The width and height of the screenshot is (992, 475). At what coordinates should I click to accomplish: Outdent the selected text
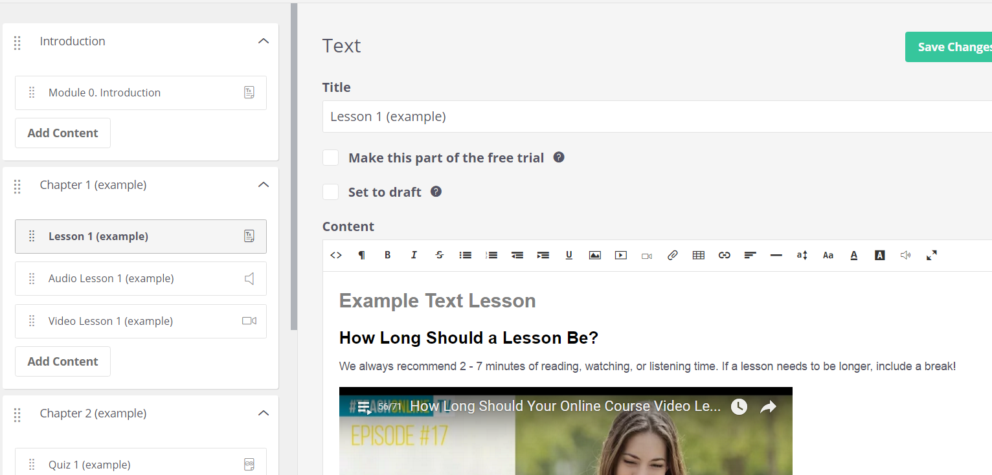pos(517,255)
